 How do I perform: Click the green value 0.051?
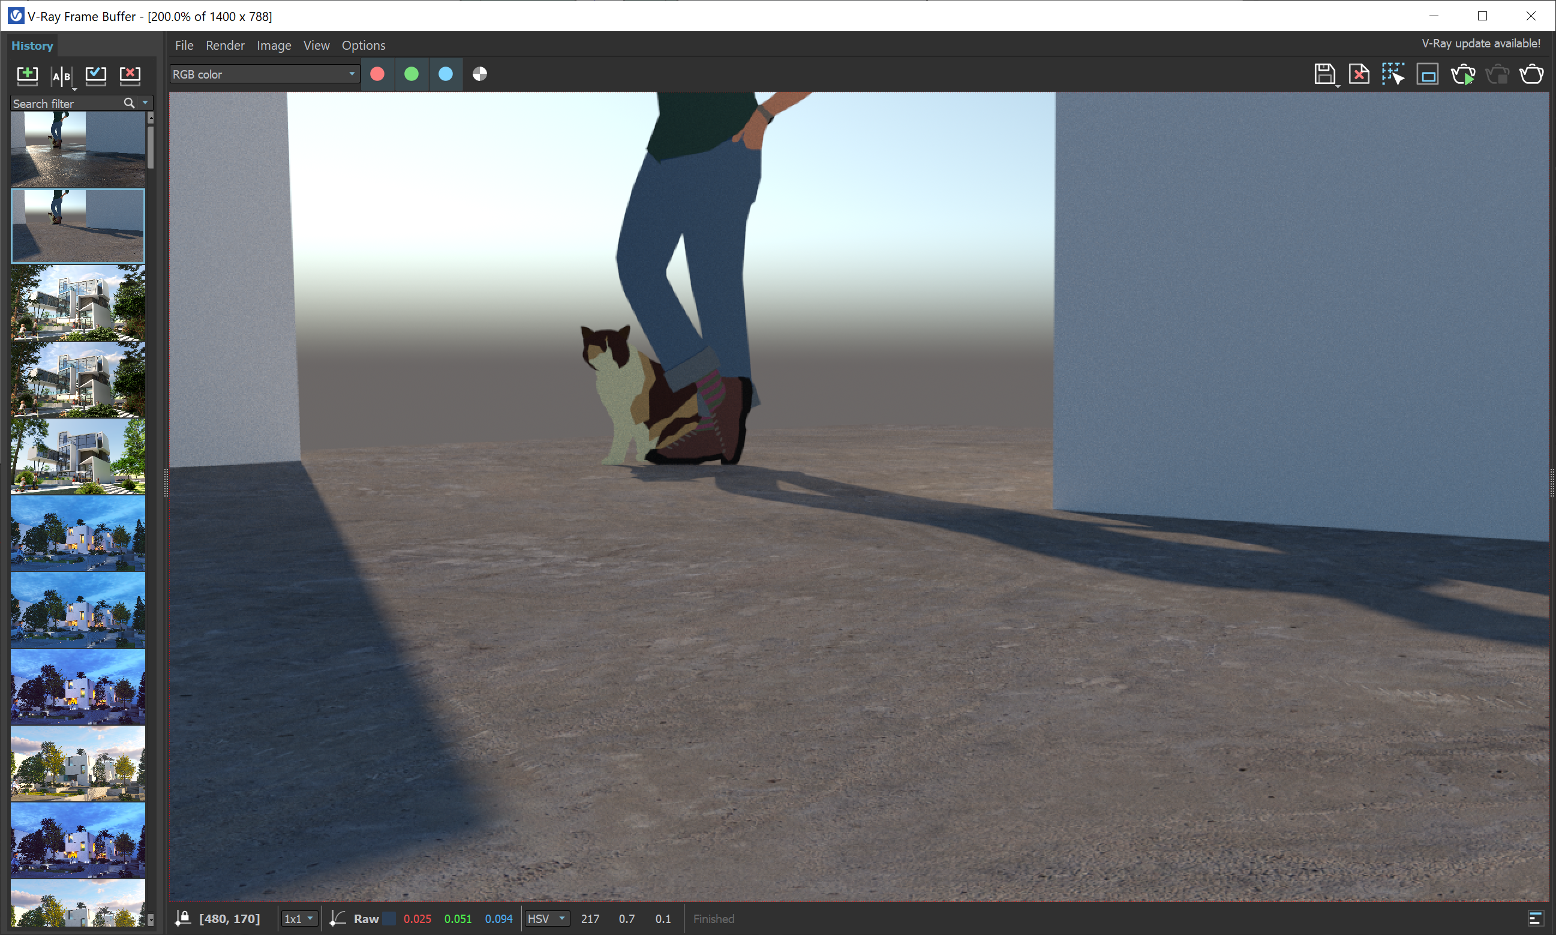pos(458,919)
